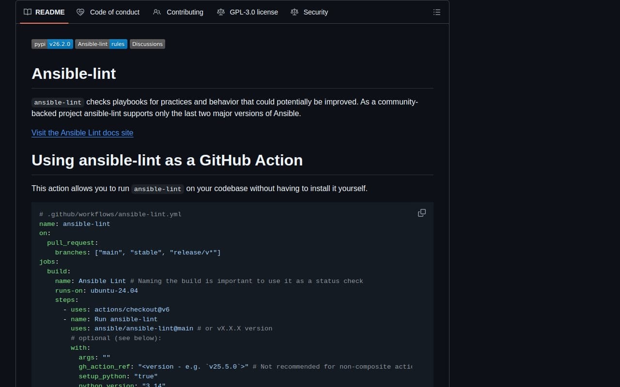
Task: Visit the Ansible Lint docs site link
Action: 82,133
